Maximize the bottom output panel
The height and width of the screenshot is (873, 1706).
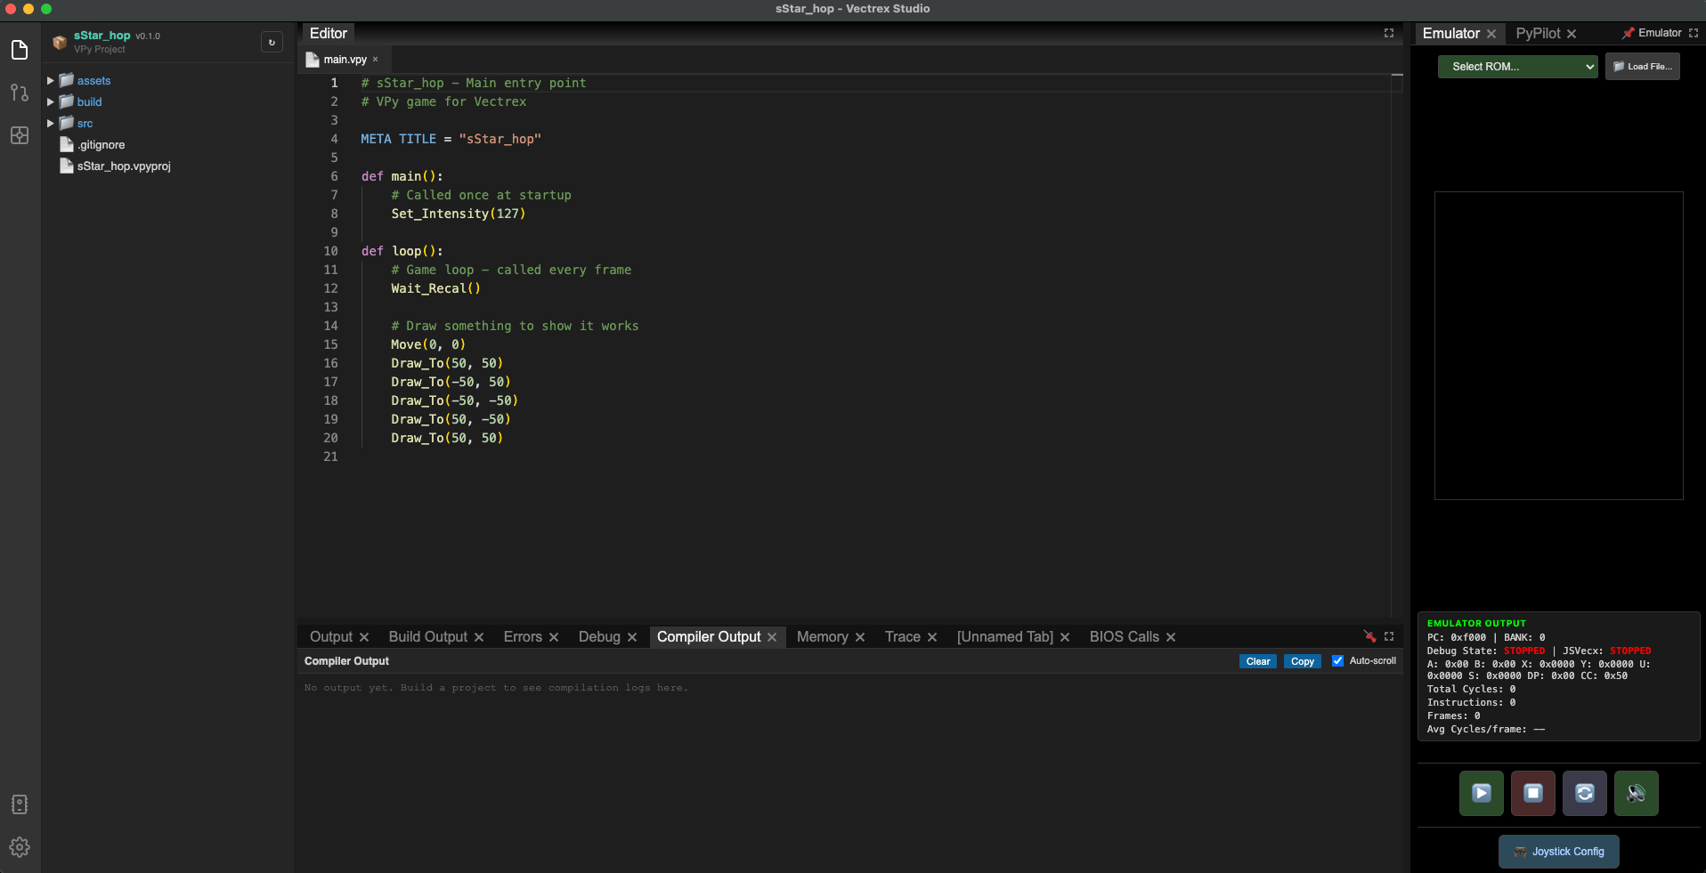[1388, 636]
